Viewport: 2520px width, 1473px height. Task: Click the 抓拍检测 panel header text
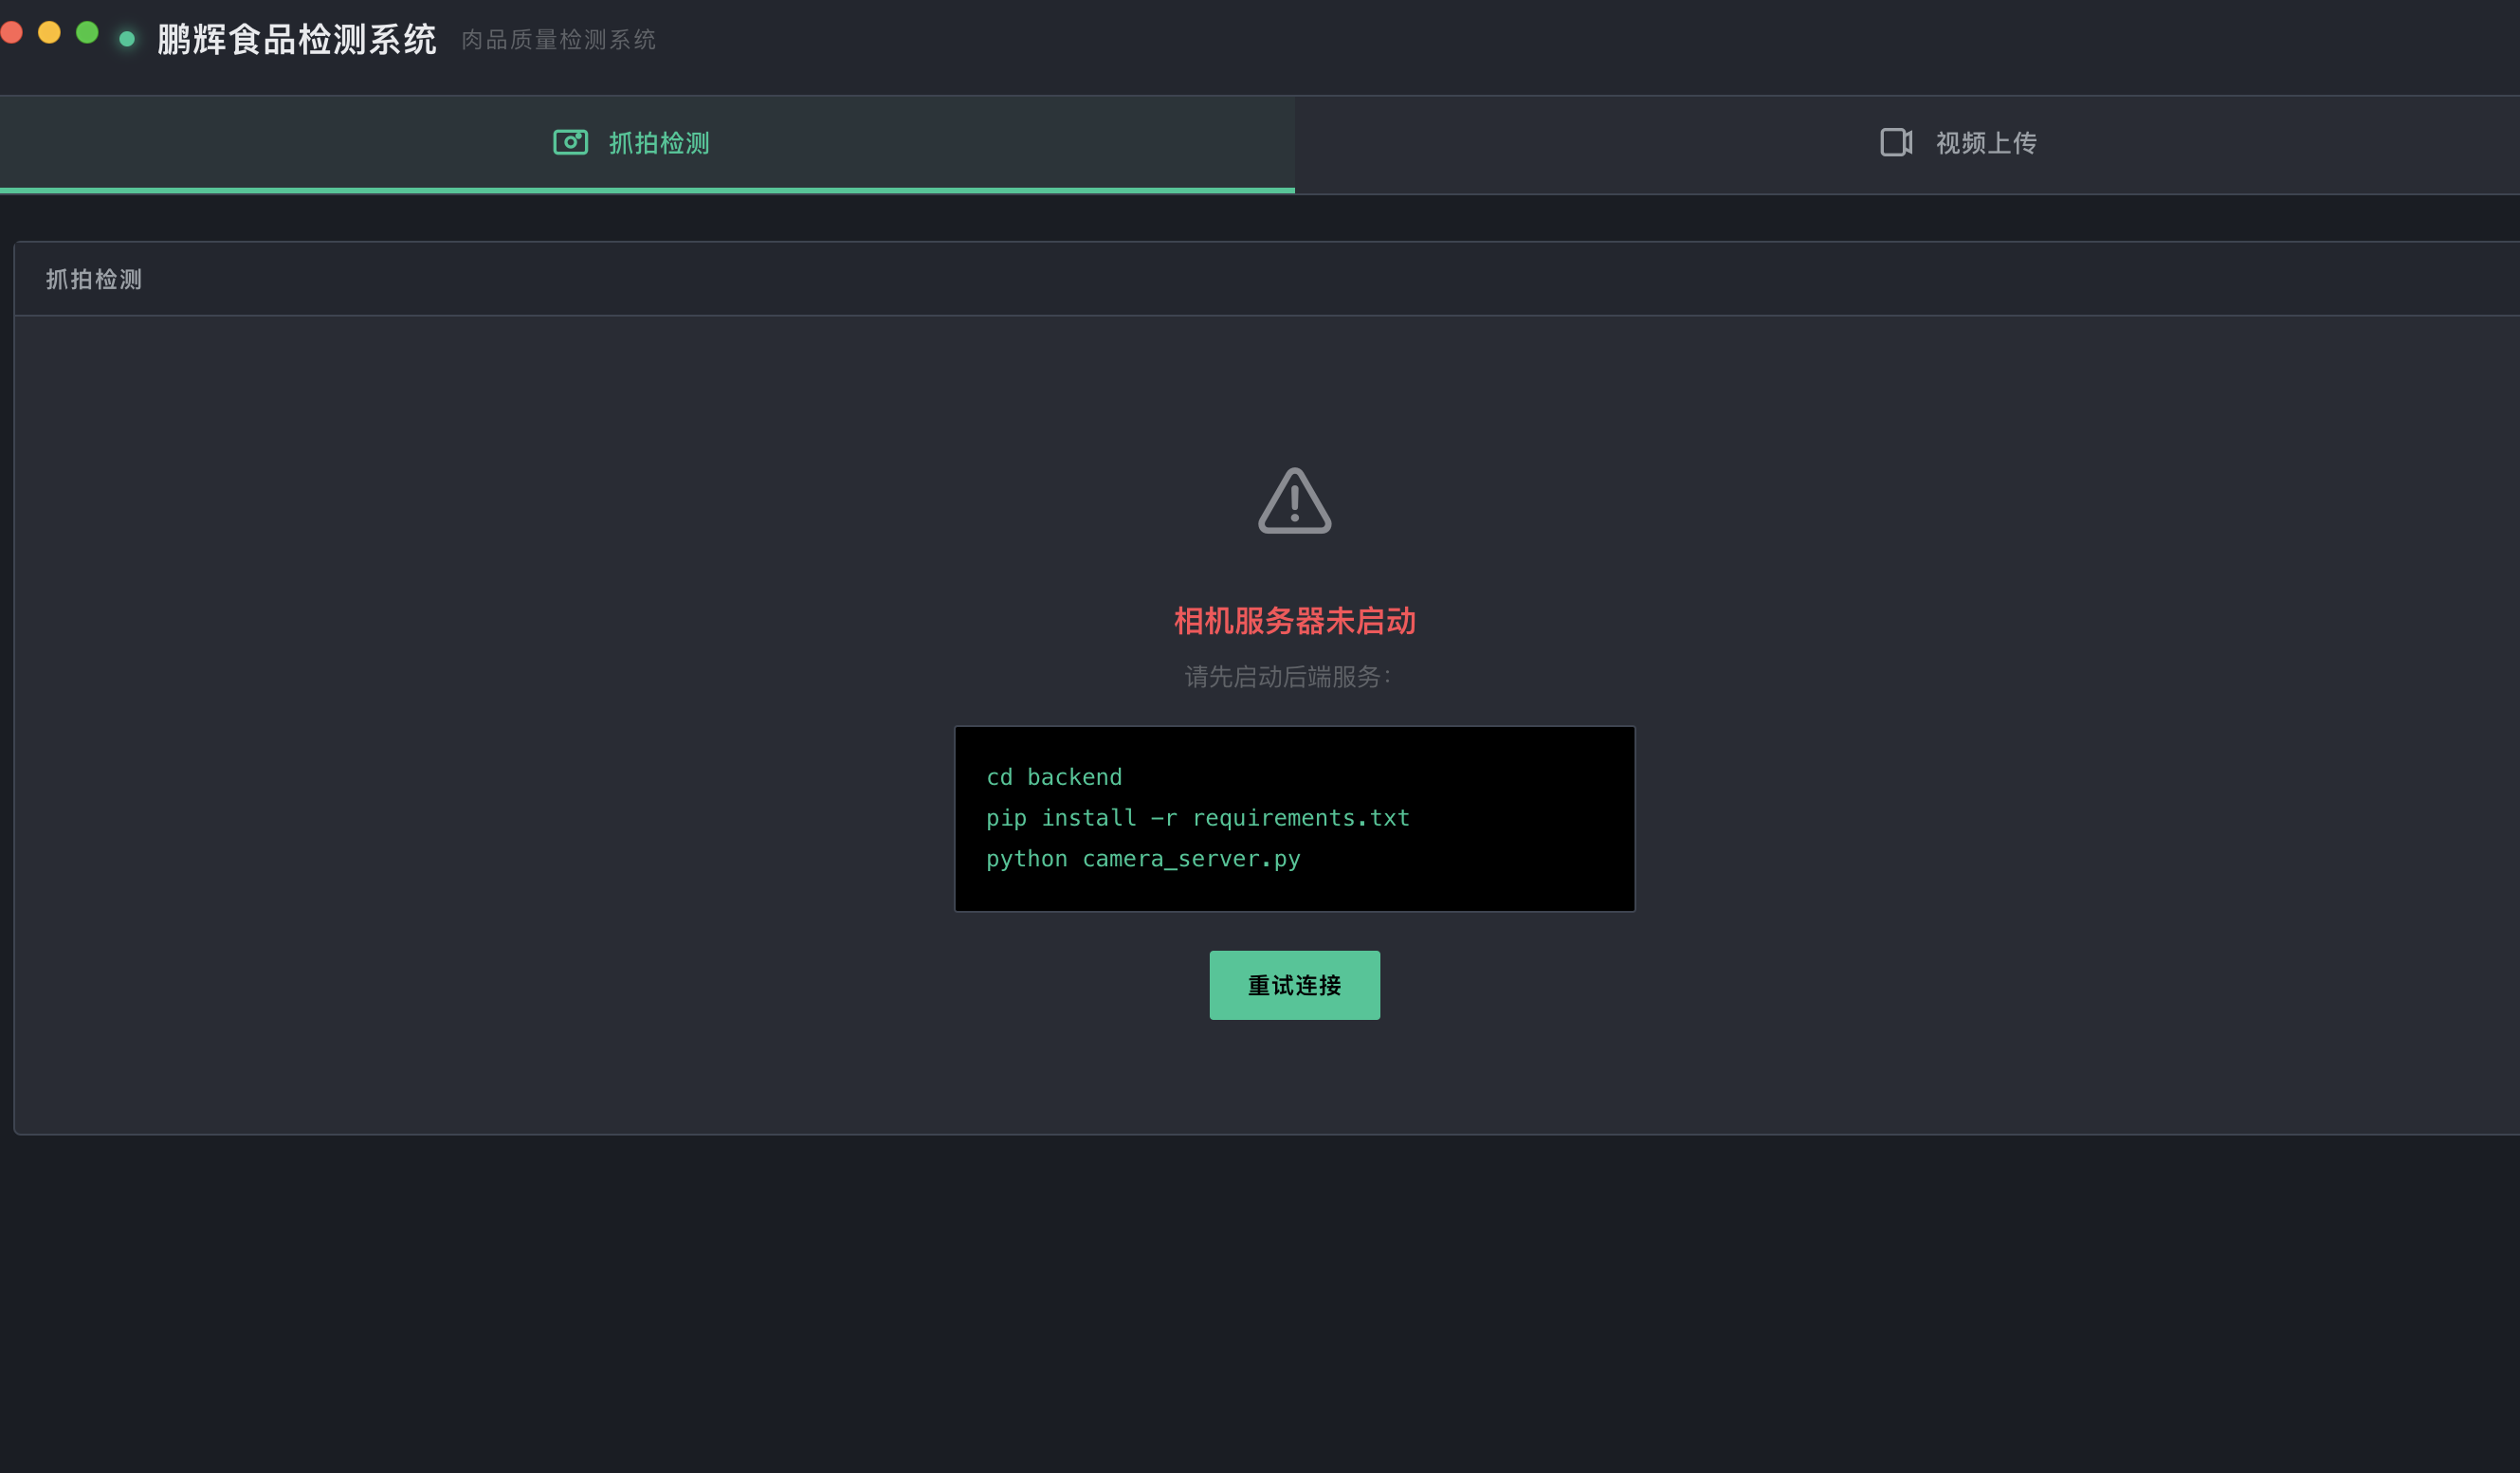[x=94, y=279]
